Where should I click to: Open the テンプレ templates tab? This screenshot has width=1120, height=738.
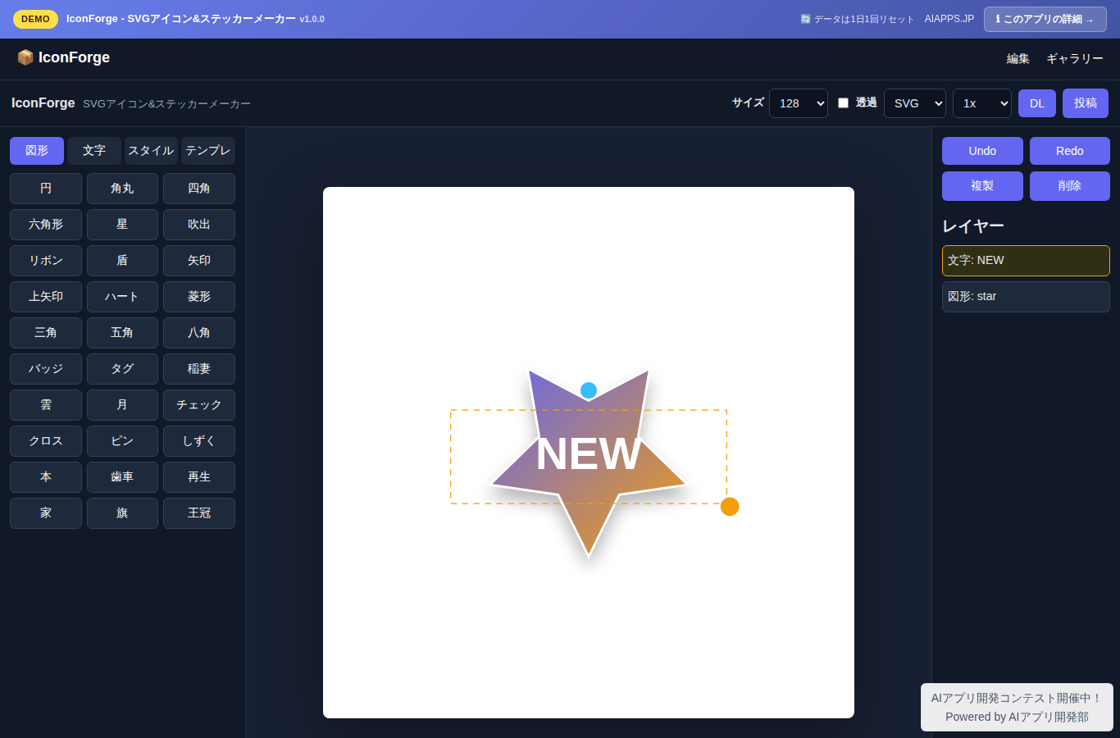(x=208, y=151)
